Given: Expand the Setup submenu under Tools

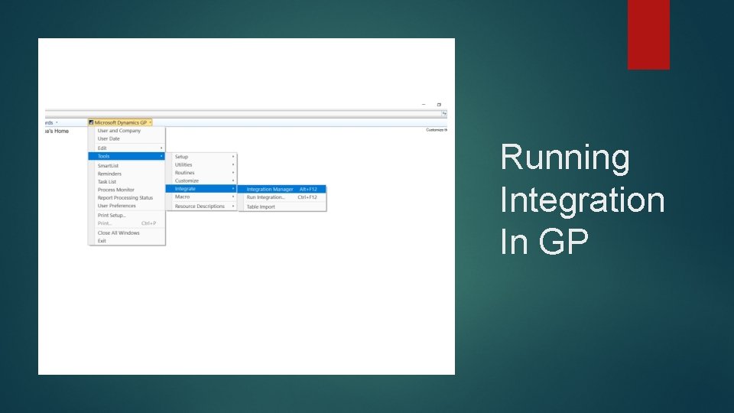Looking at the screenshot, I should (201, 157).
